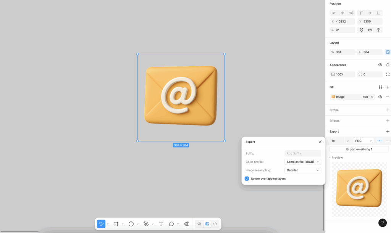Open the AI actions tool
This screenshot has width=391, height=233.
click(x=186, y=224)
